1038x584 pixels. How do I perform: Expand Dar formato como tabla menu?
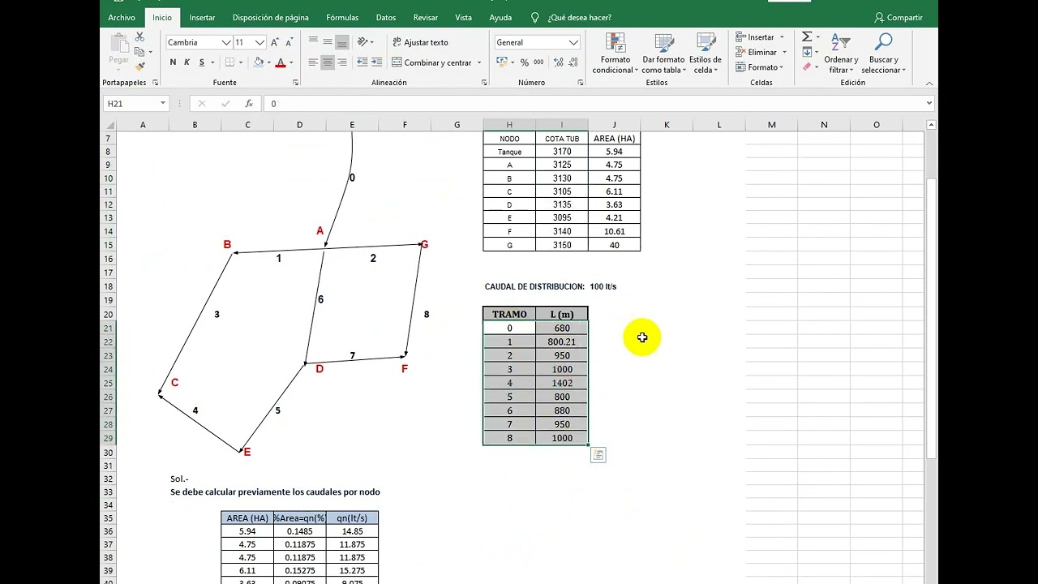pyautogui.click(x=663, y=53)
